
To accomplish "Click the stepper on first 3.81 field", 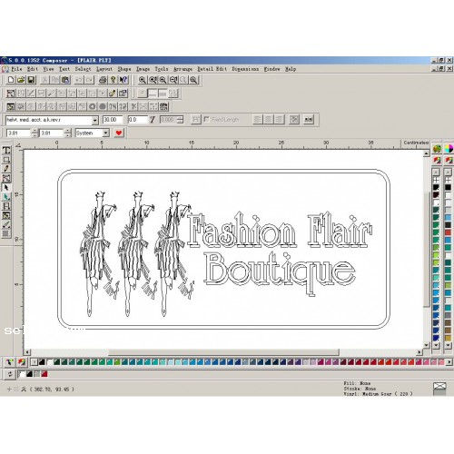I will click(35, 133).
